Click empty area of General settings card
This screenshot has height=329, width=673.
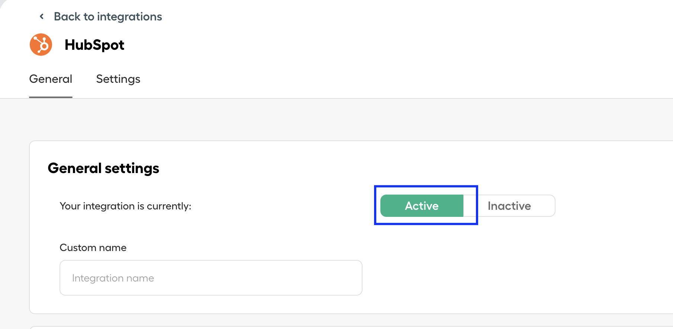(x=521, y=267)
